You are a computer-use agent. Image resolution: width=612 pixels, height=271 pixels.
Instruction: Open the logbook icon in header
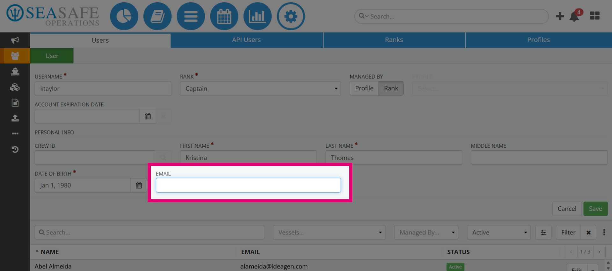[x=157, y=16]
